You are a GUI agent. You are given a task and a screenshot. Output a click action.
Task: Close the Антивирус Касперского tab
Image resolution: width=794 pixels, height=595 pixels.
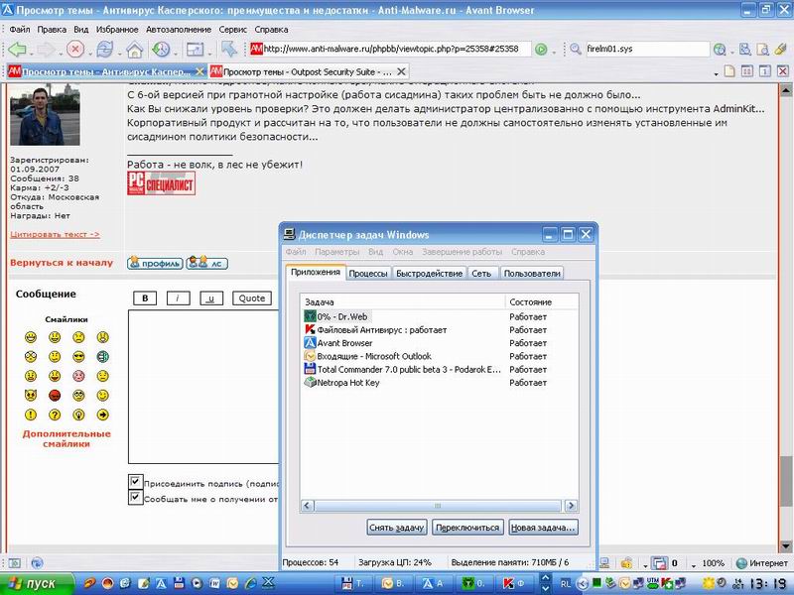point(199,71)
